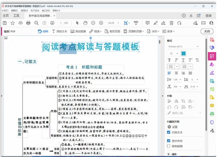
Task: Open the numbered list style dropdown arrow
Action: 191,66
